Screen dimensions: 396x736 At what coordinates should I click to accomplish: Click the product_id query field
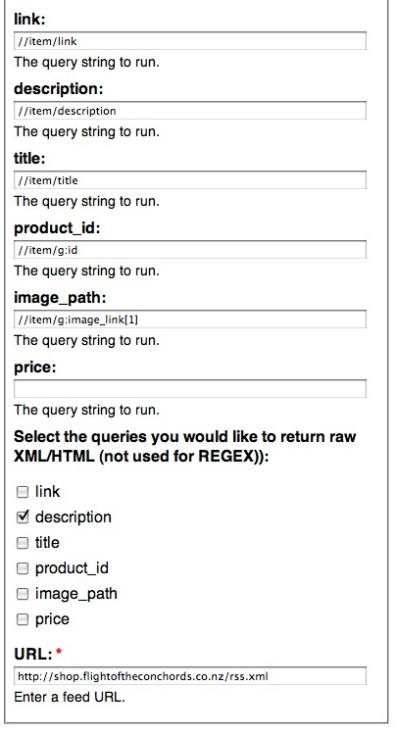click(x=190, y=250)
